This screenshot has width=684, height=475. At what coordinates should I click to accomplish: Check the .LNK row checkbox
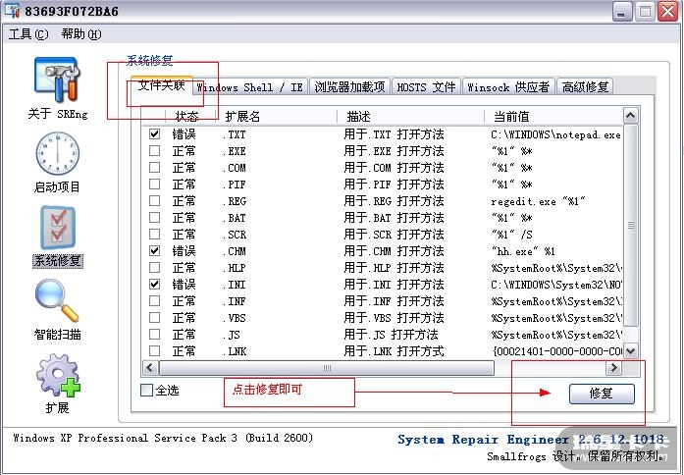click(154, 350)
